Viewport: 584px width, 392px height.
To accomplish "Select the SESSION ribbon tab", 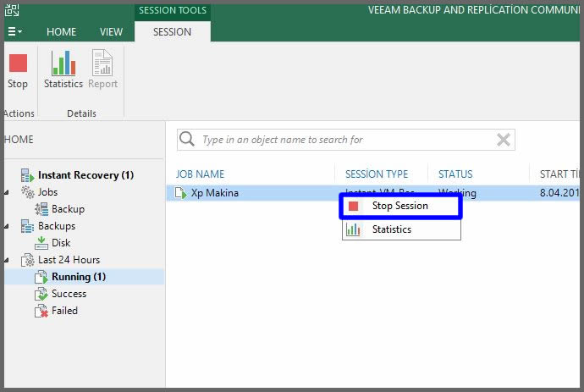I will point(173,32).
